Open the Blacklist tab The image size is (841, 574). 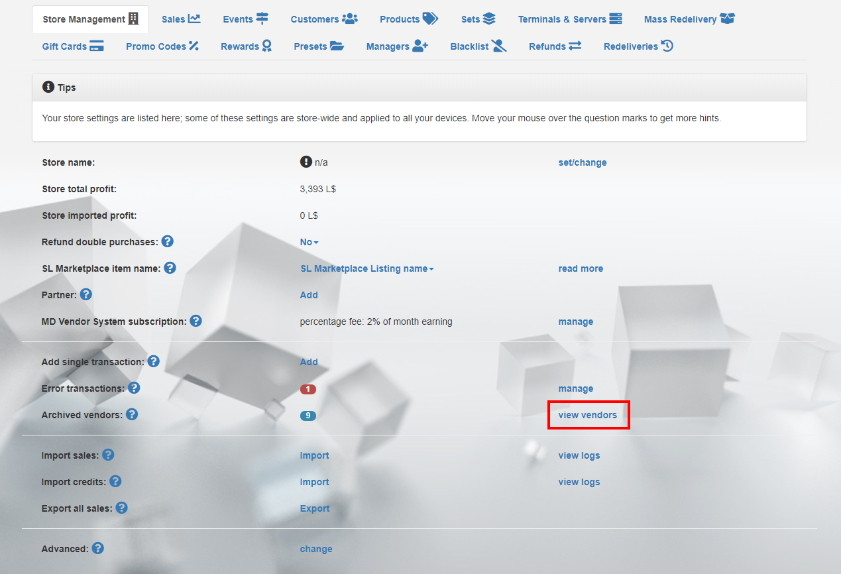pos(478,46)
